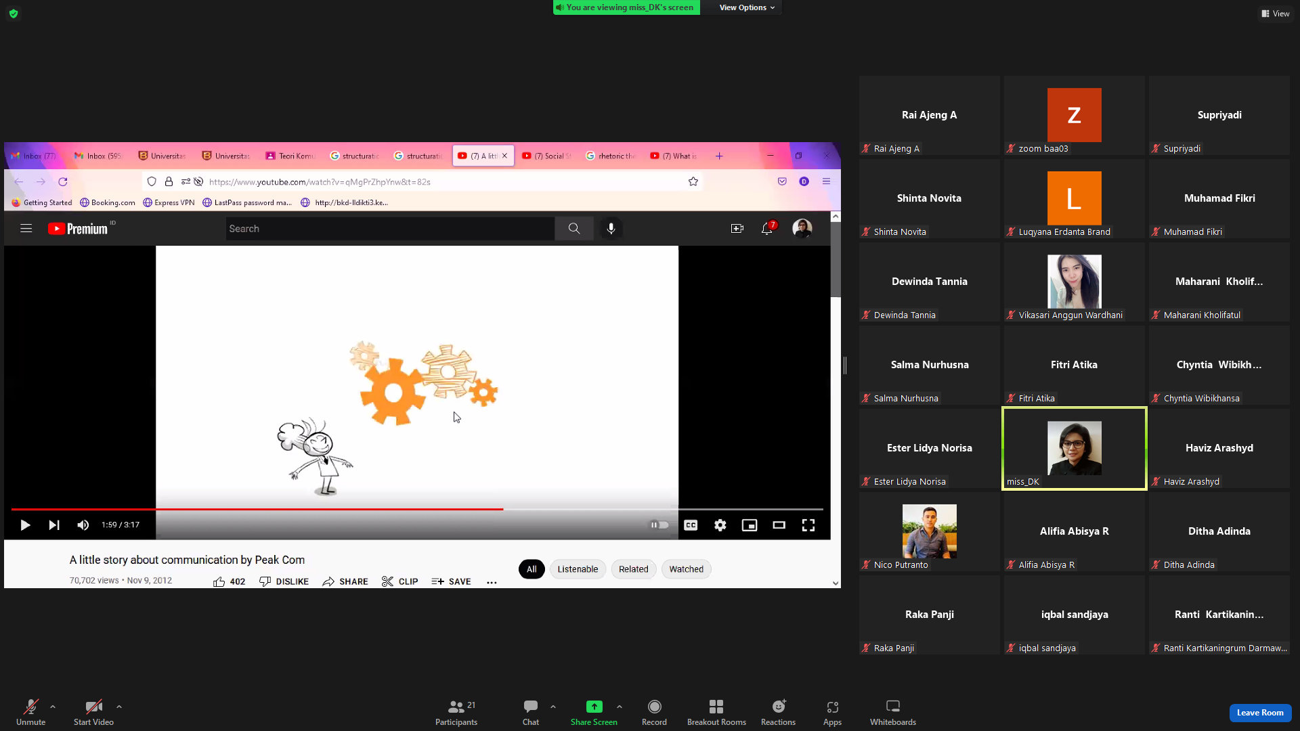The height and width of the screenshot is (731, 1300).
Task: Click SAVE to add to playlist
Action: (451, 581)
